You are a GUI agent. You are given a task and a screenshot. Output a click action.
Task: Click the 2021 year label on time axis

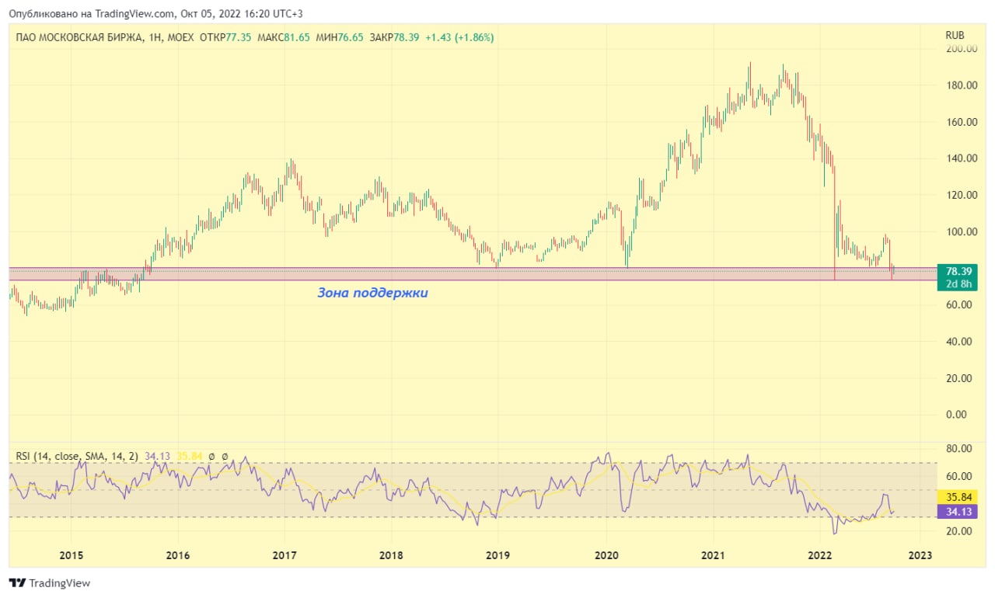pyautogui.click(x=713, y=555)
